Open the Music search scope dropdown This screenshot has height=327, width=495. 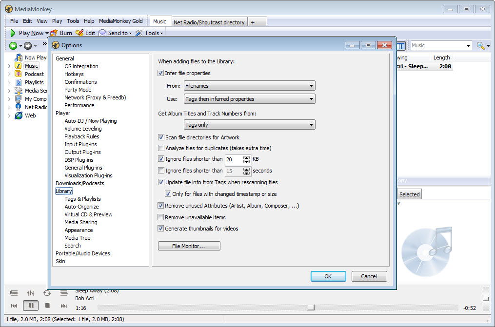(469, 46)
